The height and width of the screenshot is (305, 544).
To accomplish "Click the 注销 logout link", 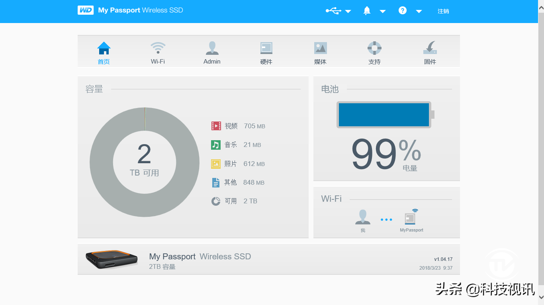I will coord(443,11).
